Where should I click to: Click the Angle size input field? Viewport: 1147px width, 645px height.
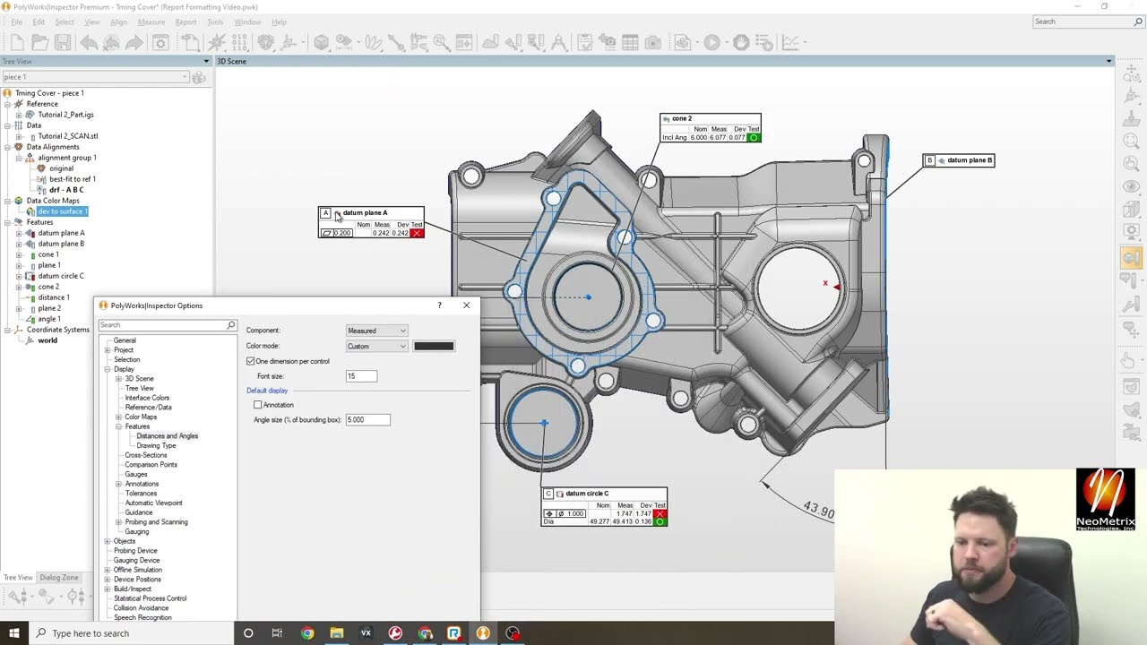click(367, 419)
